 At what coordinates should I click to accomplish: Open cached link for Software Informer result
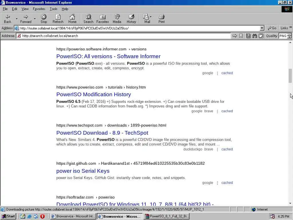pos(227,73)
